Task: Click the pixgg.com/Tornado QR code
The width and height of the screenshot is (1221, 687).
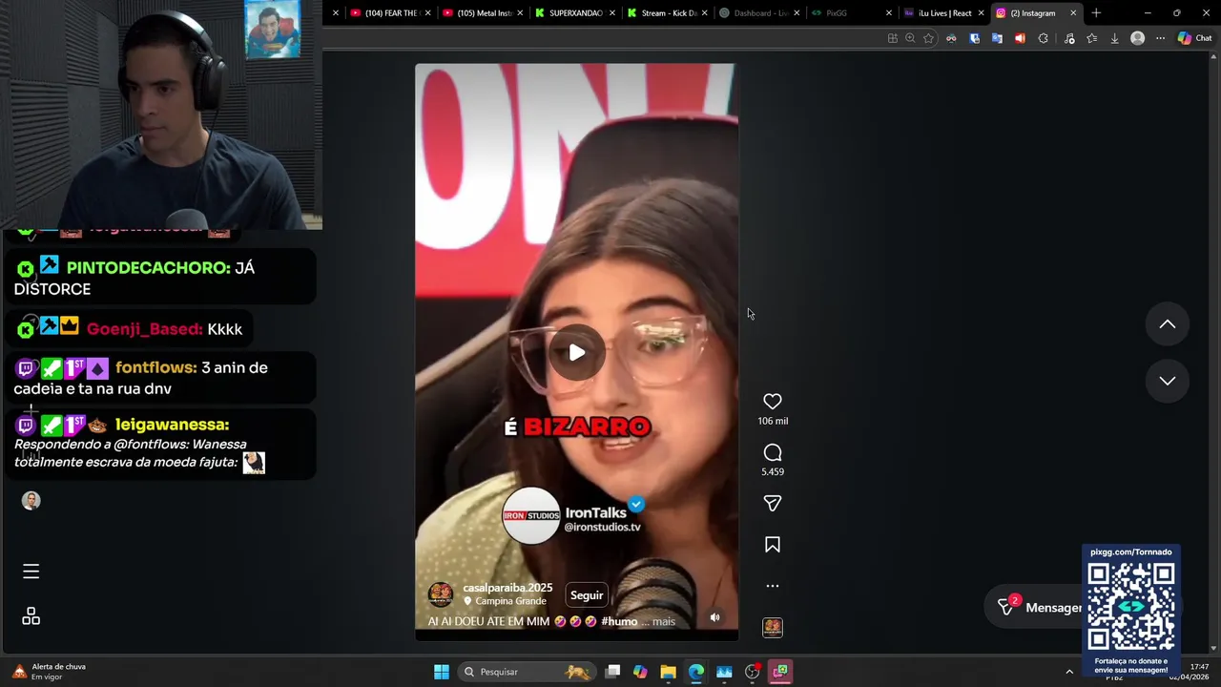Action: (1131, 607)
